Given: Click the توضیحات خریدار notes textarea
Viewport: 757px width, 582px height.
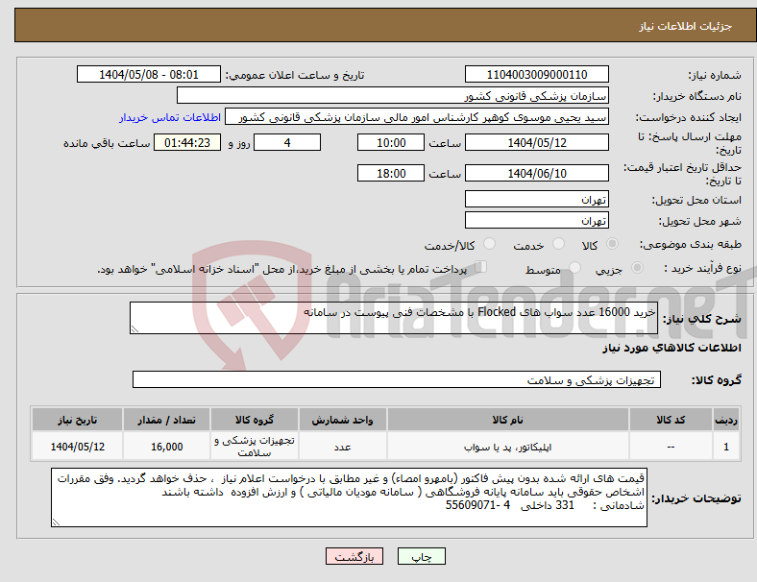Looking at the screenshot, I should (x=349, y=497).
